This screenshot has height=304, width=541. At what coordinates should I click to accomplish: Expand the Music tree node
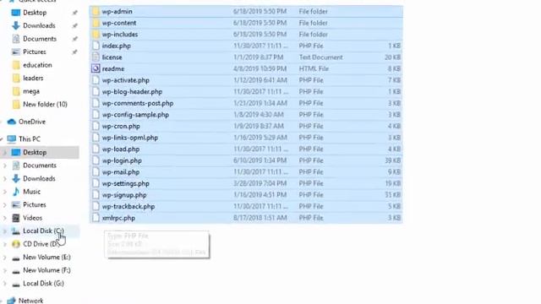[x=5, y=192]
